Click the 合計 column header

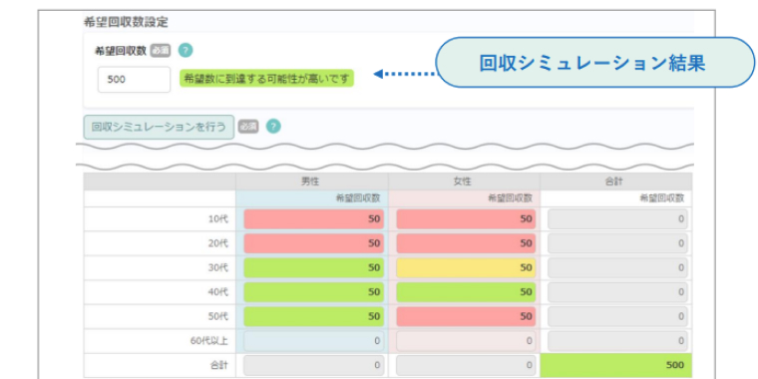616,182
